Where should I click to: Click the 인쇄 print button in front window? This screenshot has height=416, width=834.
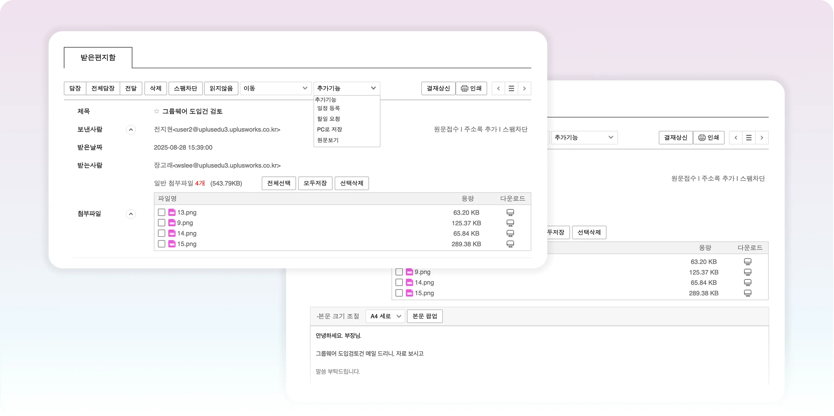[471, 88]
